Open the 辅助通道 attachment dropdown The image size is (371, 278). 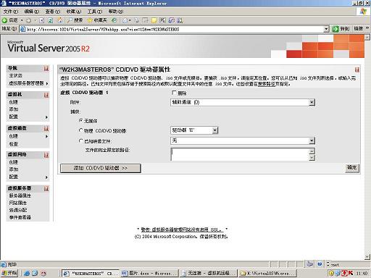[243, 102]
